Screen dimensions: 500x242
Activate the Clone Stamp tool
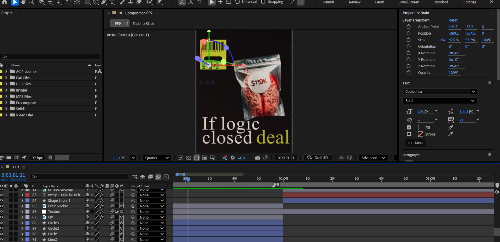[x=131, y=2]
